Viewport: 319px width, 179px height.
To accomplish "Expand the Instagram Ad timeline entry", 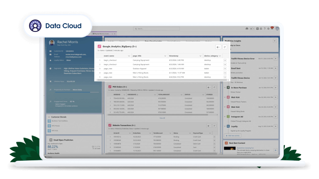I will (225, 117).
